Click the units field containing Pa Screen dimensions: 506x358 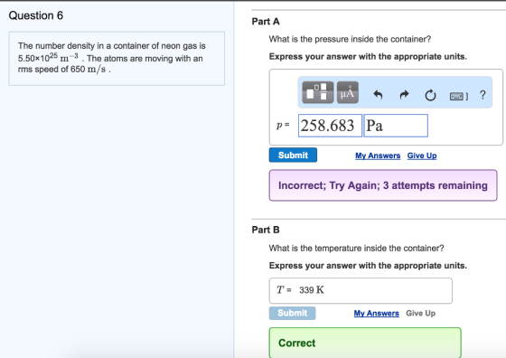click(x=396, y=126)
